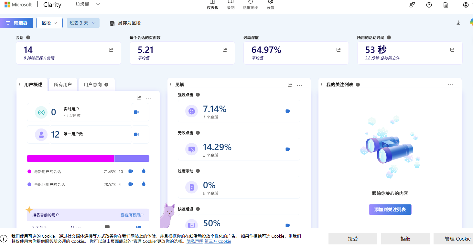
Task: Click the account profile icon
Action: [466, 5]
